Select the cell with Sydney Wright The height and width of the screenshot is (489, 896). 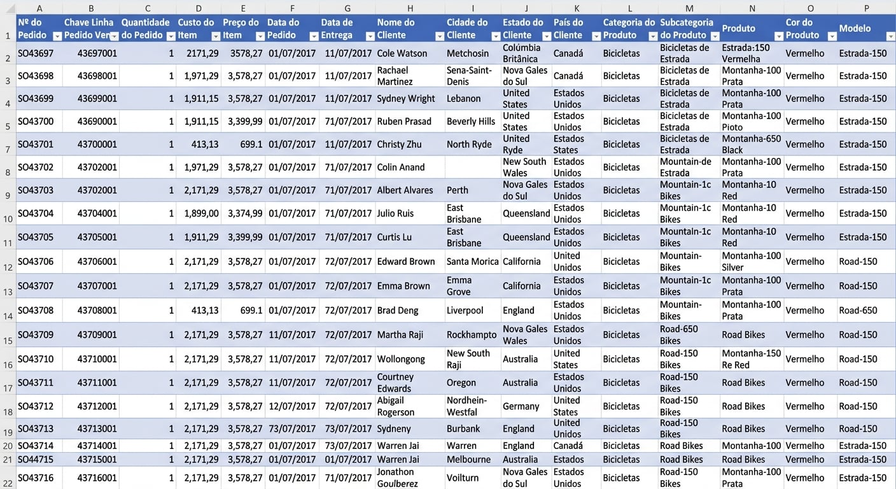(410, 99)
